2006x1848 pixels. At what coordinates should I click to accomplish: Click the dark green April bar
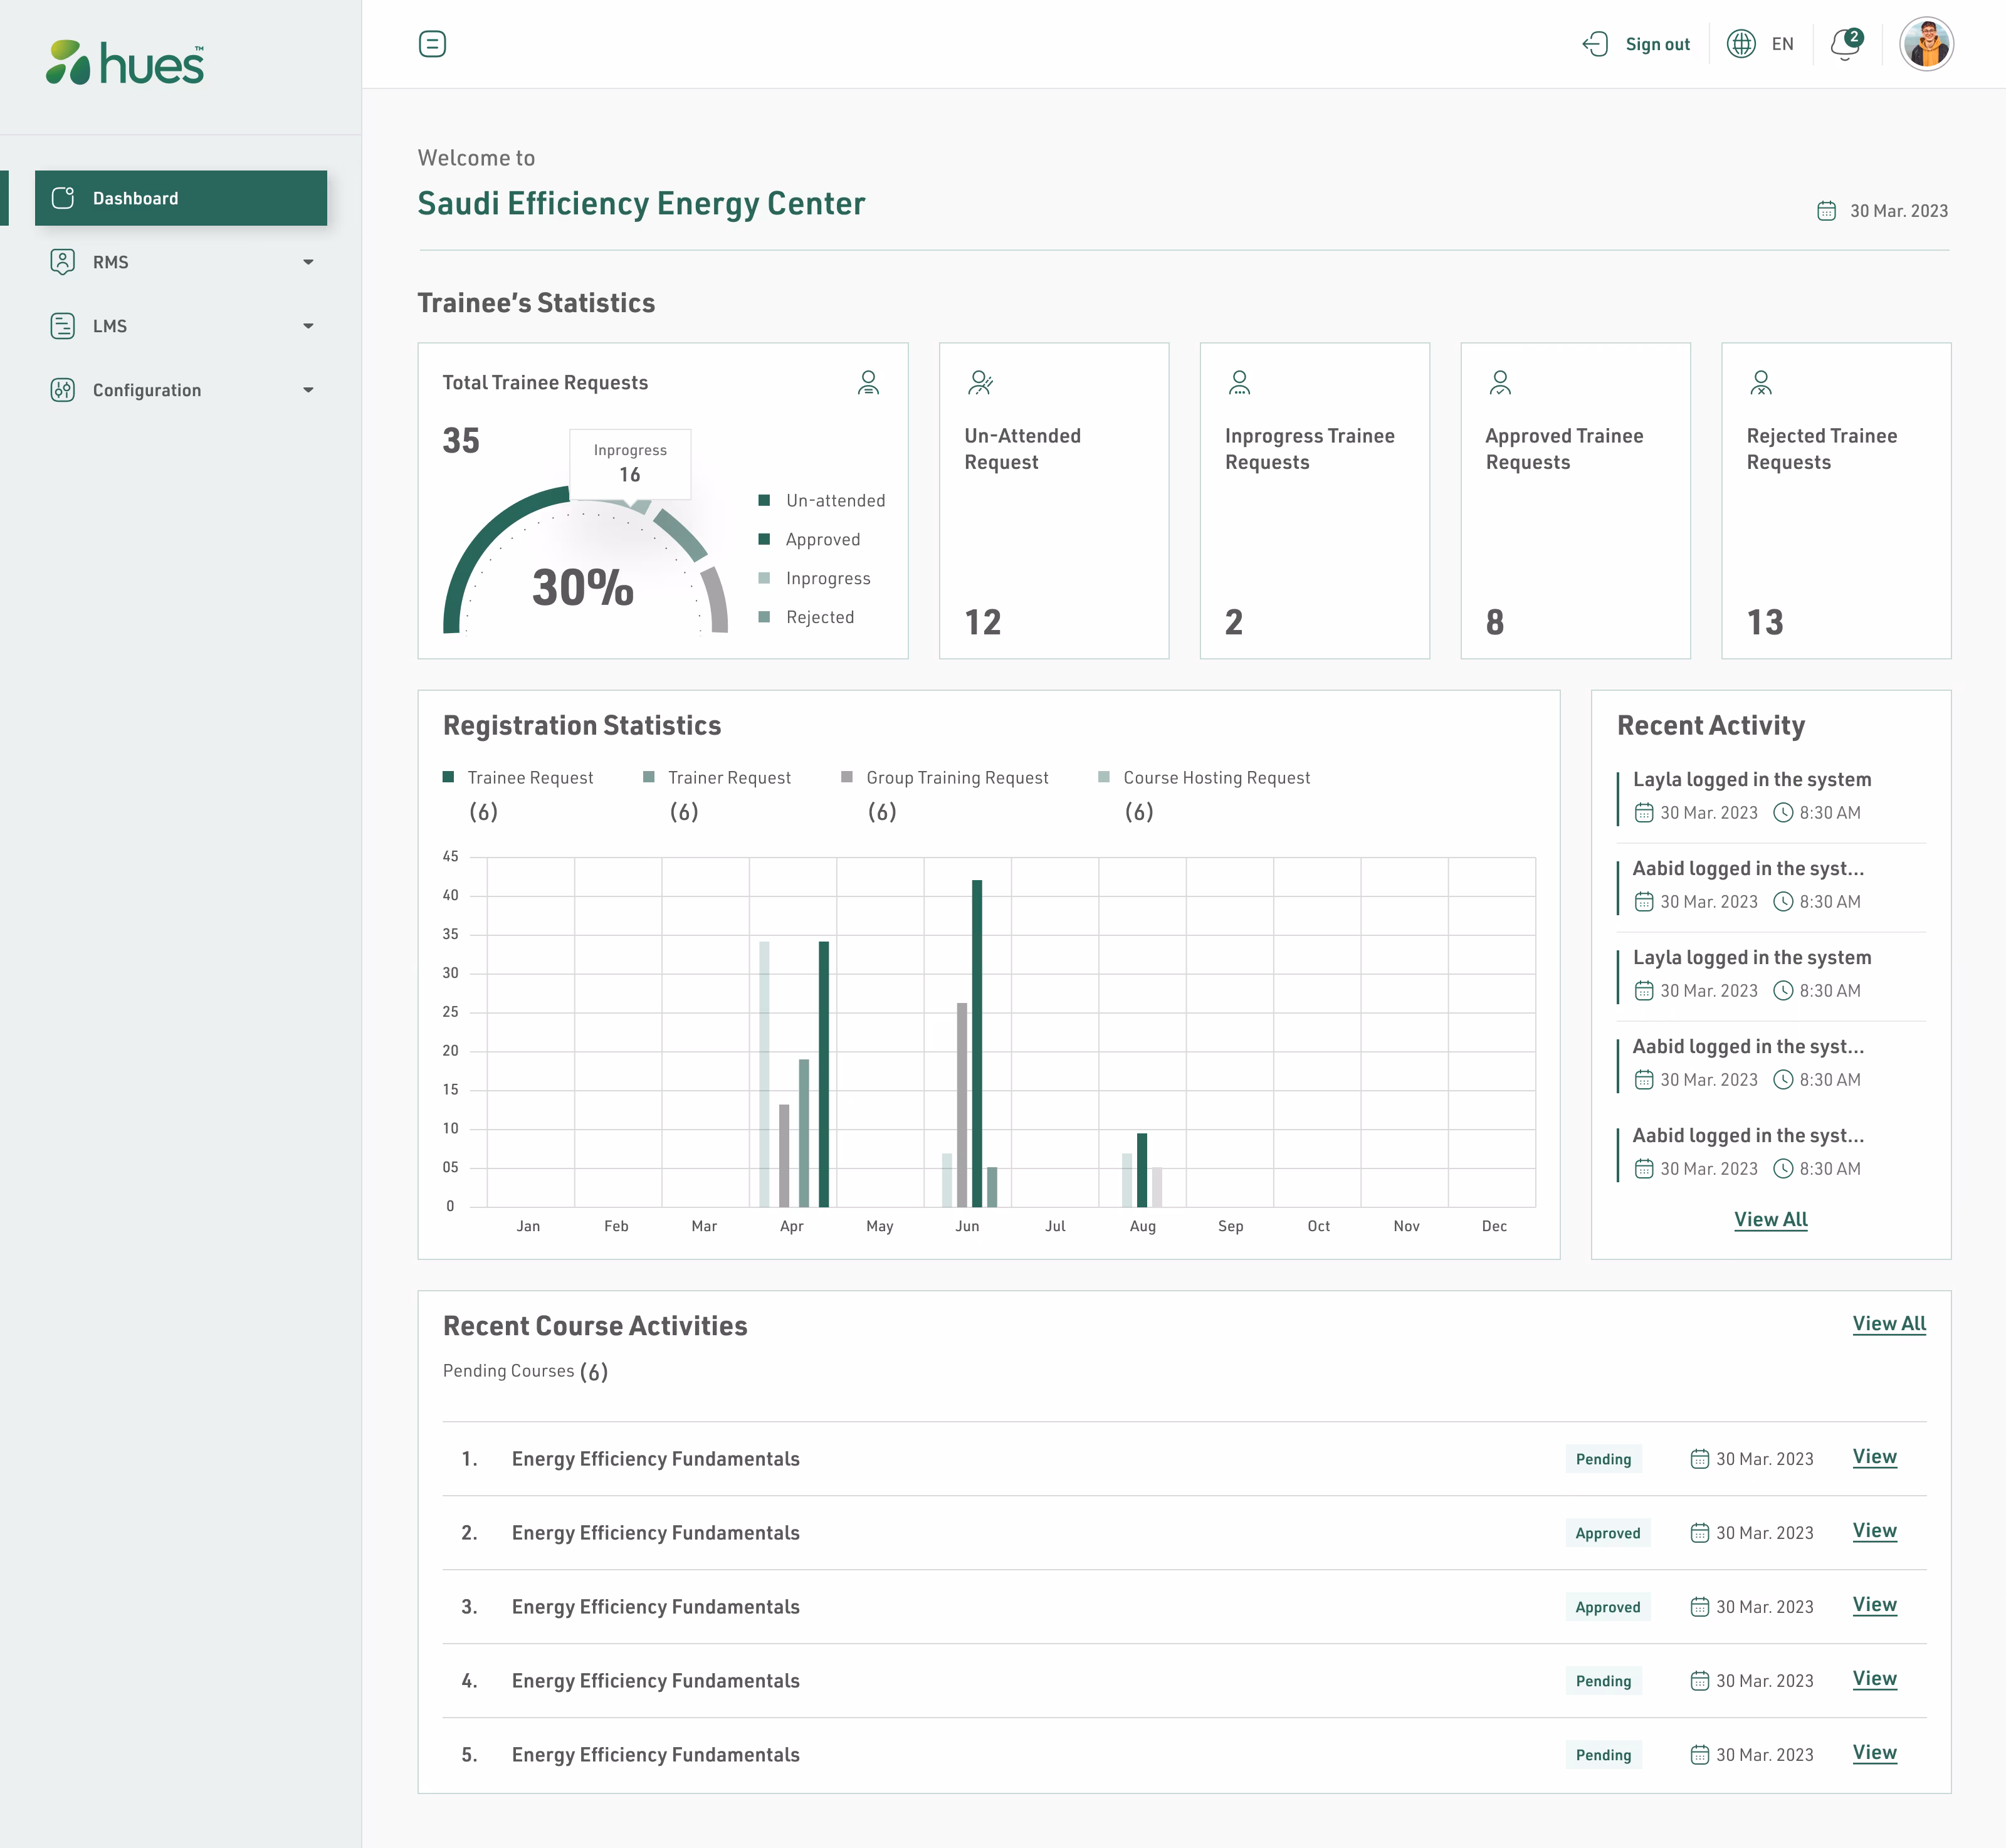click(824, 1074)
